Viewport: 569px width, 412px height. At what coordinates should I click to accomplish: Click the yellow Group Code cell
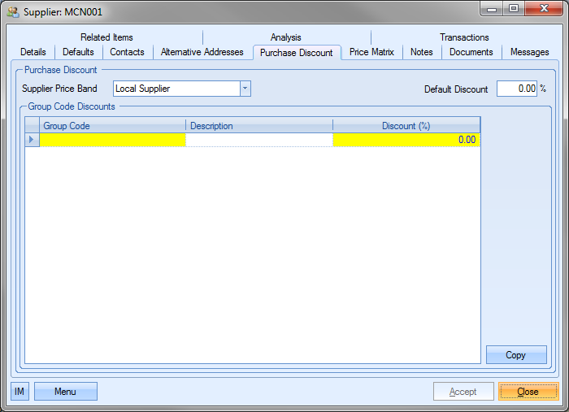click(113, 140)
